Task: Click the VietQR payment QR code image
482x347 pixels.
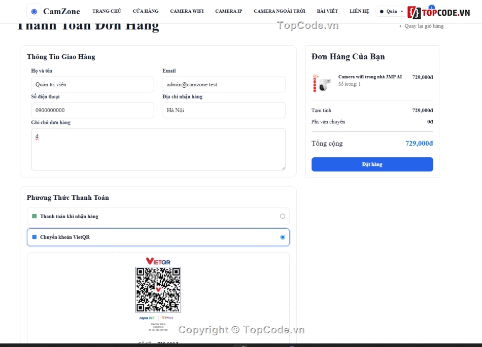Action: [158, 290]
